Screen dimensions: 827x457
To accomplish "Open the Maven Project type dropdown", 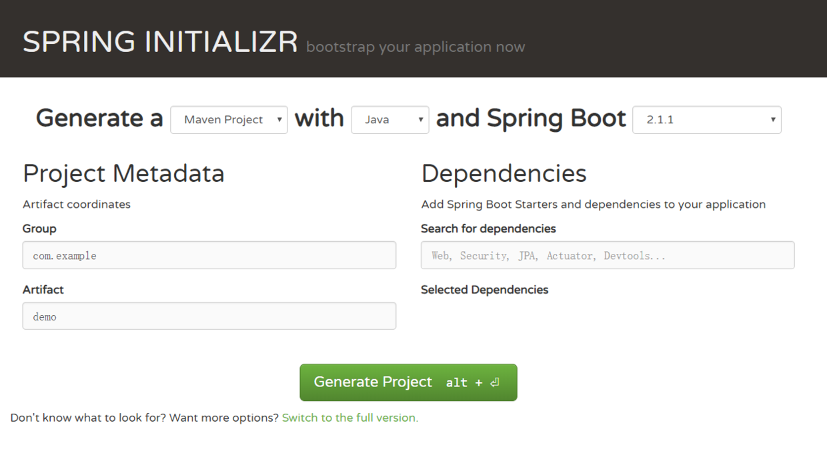I will [x=229, y=120].
